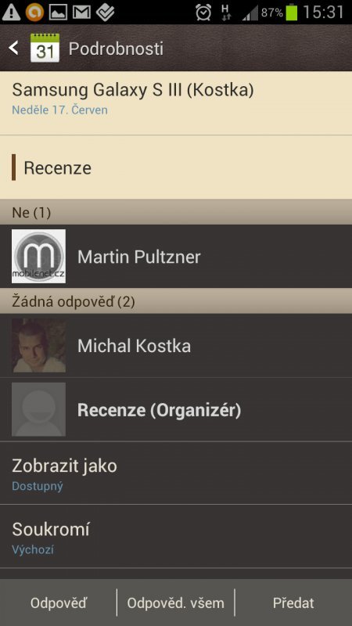
Task: Tap the double checkmark notification icon
Action: pos(106,13)
